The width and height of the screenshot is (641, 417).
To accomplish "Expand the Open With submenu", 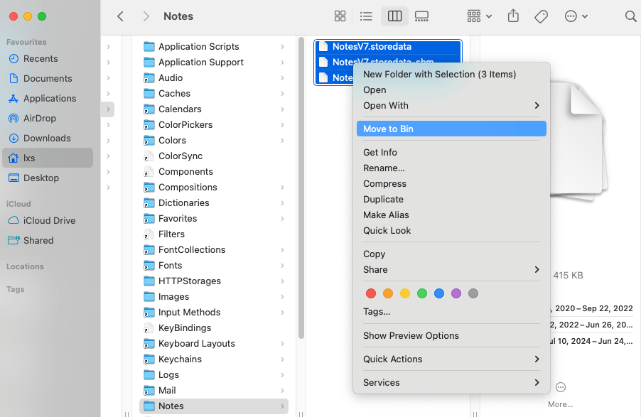I will point(451,106).
